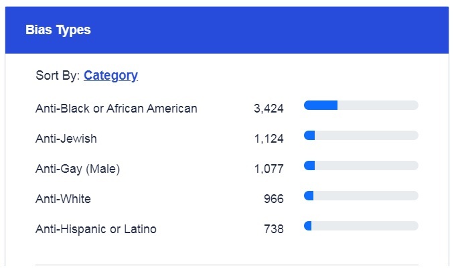
Task: Select the Anti-Black or African American label
Action: (x=117, y=109)
